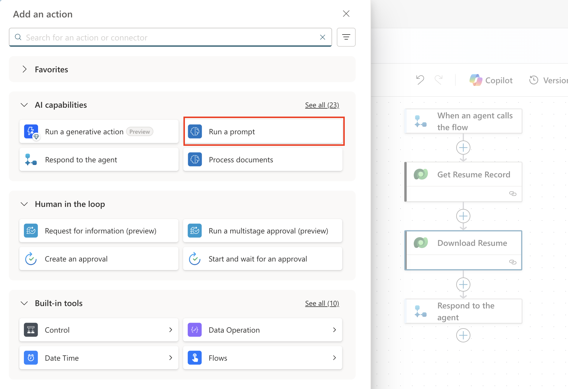Choose Respond to the agent action
The width and height of the screenshot is (568, 389).
pos(99,160)
